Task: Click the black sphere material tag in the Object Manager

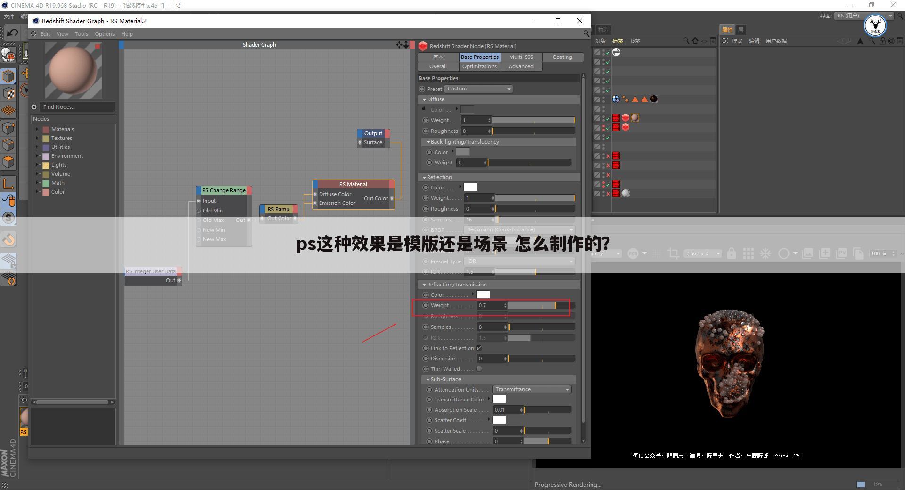Action: point(654,99)
